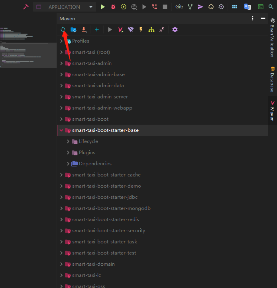Expand the Profiles node
This screenshot has height=288, width=277.
[x=61, y=41]
